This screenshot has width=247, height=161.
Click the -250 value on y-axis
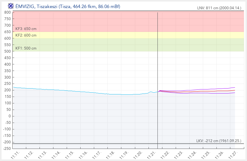[6, 149]
